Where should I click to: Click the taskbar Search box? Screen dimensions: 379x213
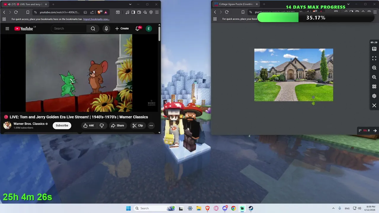pyautogui.click(x=155, y=208)
